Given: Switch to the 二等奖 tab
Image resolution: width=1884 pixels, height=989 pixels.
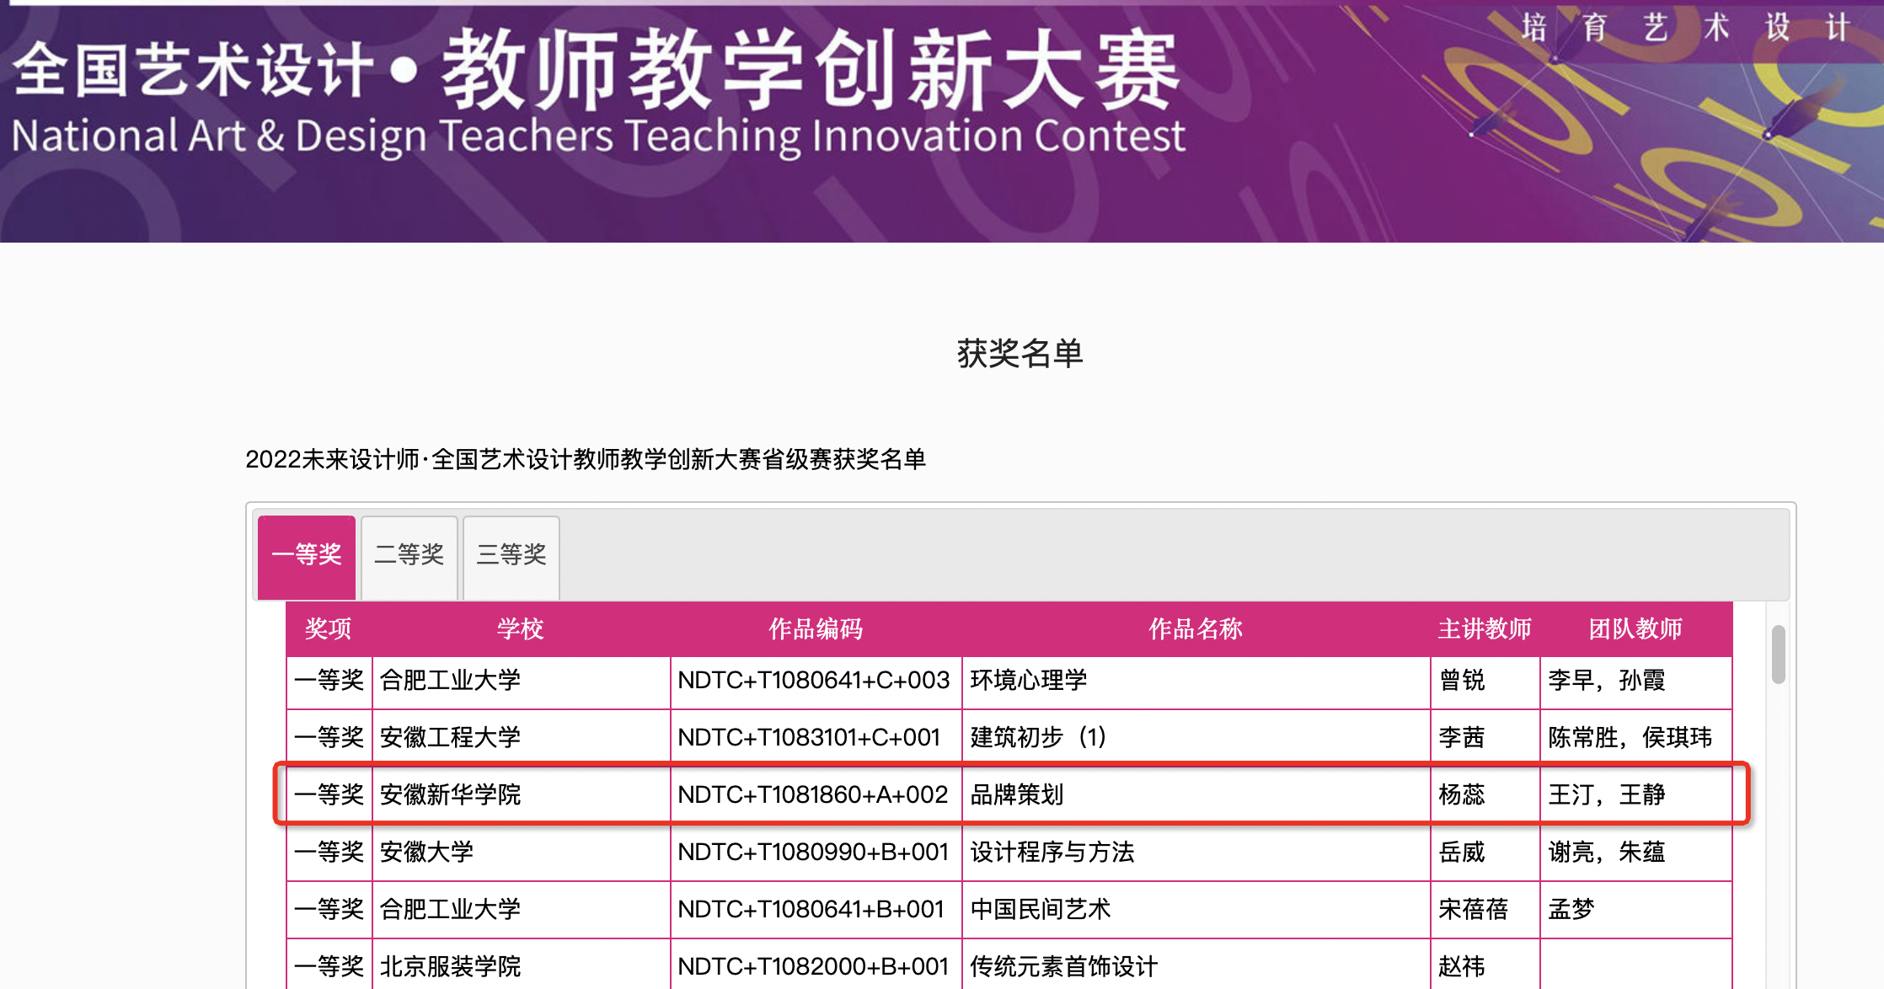Looking at the screenshot, I should click(x=409, y=555).
